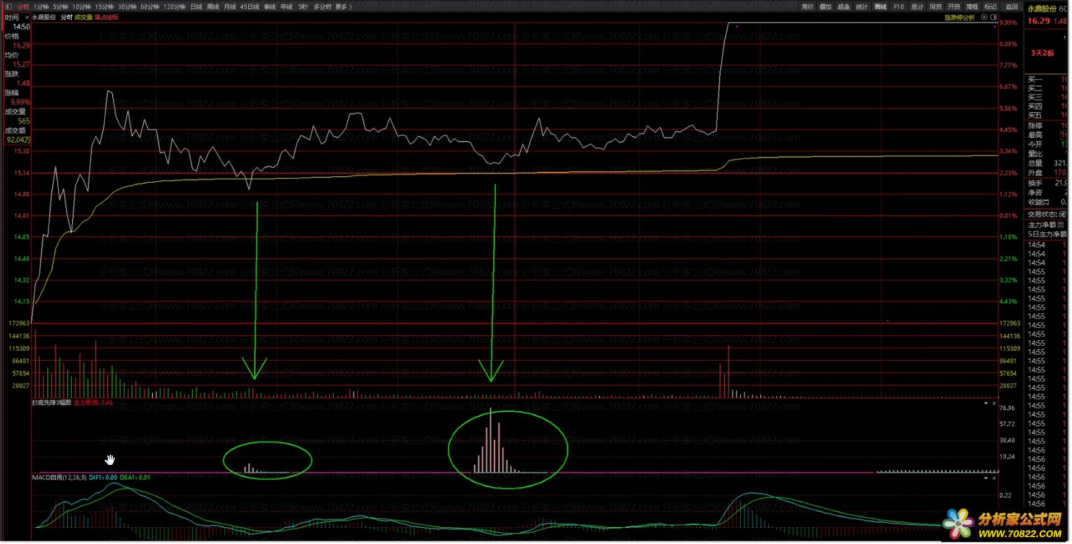Click the 返回 back button

pyautogui.click(x=1012, y=7)
